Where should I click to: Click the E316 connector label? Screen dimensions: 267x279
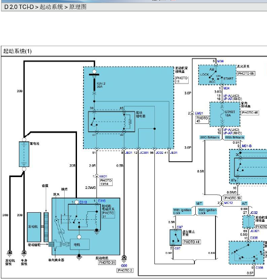[x=102, y=201]
